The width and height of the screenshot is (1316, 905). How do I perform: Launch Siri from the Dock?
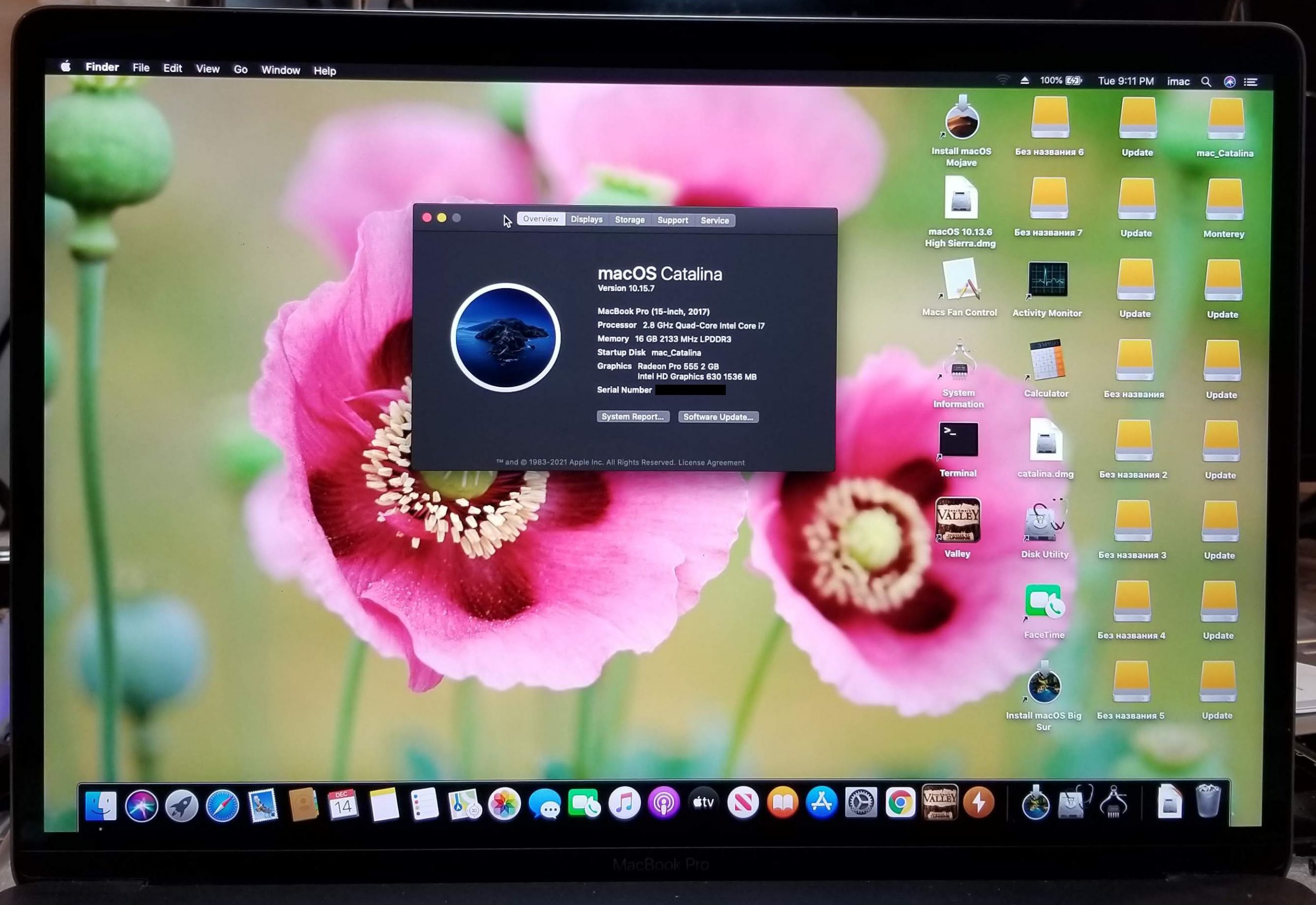(141, 805)
